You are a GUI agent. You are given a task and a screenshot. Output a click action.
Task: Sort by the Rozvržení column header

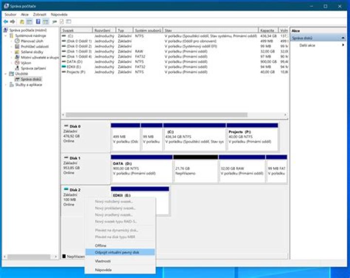(x=104, y=30)
